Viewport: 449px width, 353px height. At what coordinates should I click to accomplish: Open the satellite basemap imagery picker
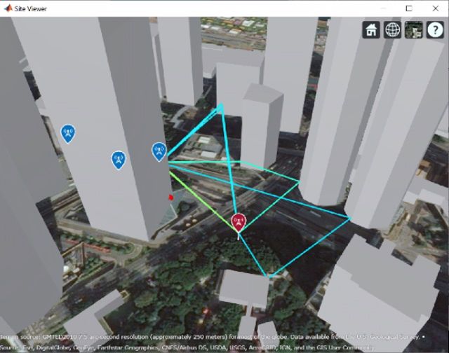(413, 30)
